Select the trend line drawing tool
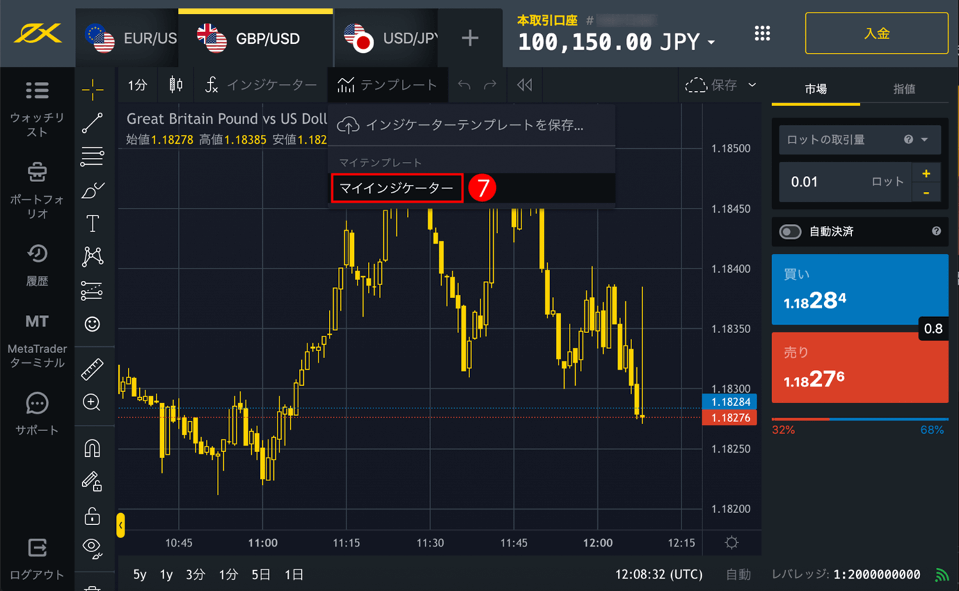Viewport: 959px width, 591px height. (92, 123)
